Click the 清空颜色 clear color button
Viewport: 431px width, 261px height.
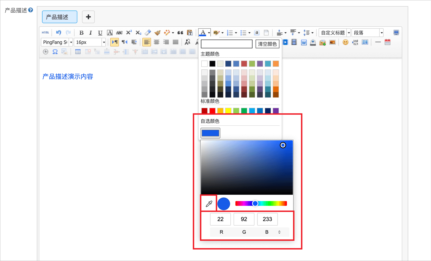point(267,44)
